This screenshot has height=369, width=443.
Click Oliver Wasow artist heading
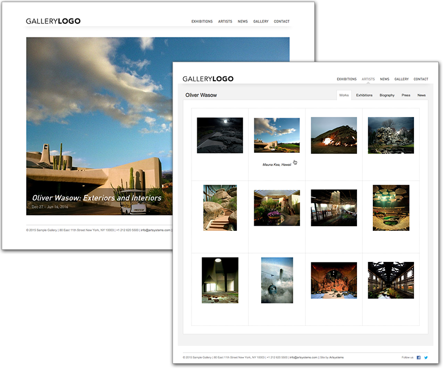point(201,95)
